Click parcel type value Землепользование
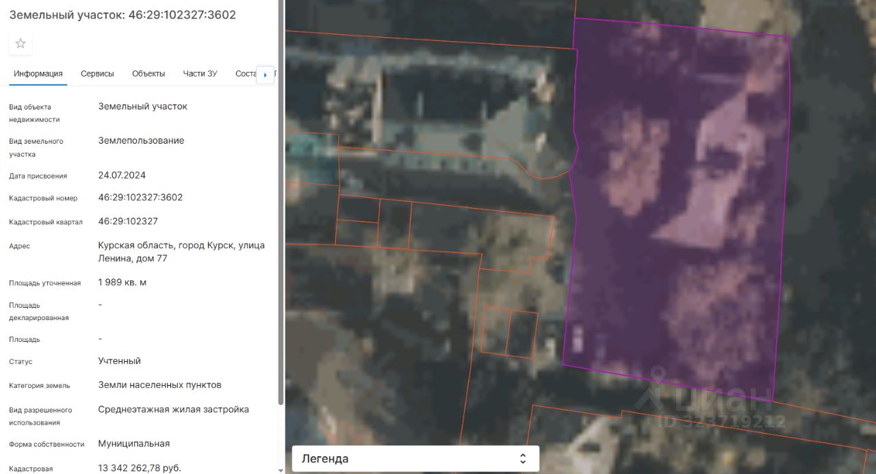The image size is (876, 474). tap(141, 140)
